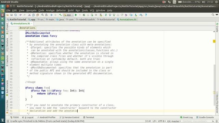Click the Undo arrow in toolbar
Image resolution: width=219 pixels, height=123 pixels.
tap(21, 15)
